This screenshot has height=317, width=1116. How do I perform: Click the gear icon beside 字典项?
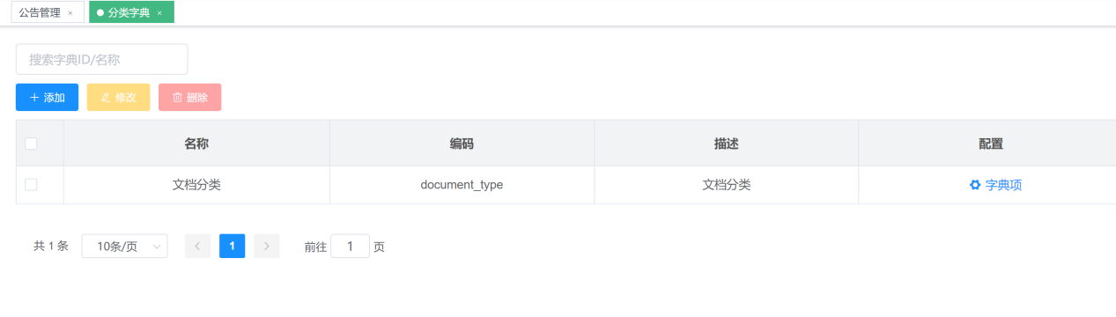pos(975,185)
